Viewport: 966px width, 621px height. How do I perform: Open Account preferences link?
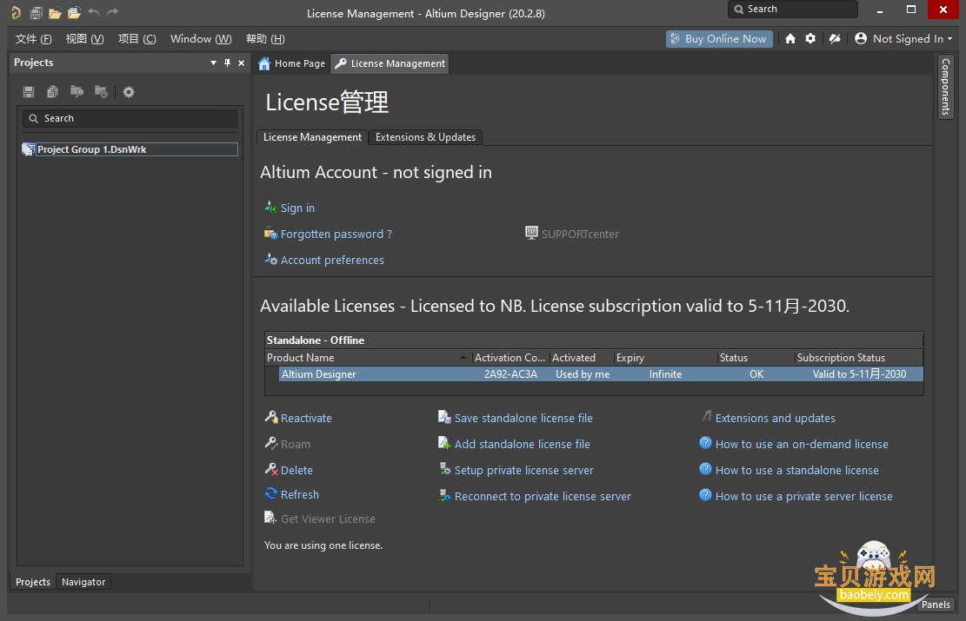(332, 260)
